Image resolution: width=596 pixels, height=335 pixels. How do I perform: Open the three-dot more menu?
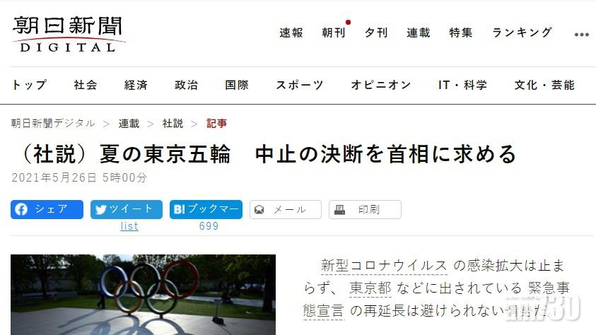[x=582, y=35]
